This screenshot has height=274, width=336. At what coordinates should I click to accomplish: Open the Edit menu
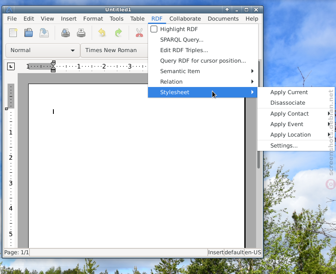29,18
